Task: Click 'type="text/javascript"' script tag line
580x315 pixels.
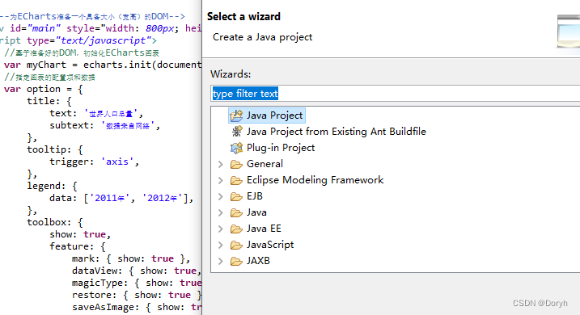Action: tap(78, 40)
